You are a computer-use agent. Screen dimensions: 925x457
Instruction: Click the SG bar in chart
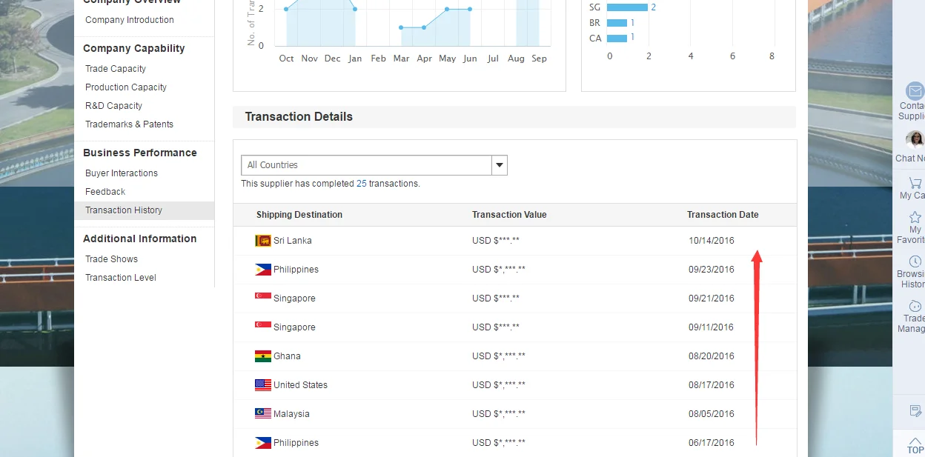pyautogui.click(x=627, y=7)
